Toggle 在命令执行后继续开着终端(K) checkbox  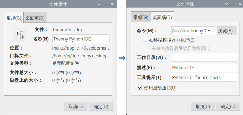147,48
